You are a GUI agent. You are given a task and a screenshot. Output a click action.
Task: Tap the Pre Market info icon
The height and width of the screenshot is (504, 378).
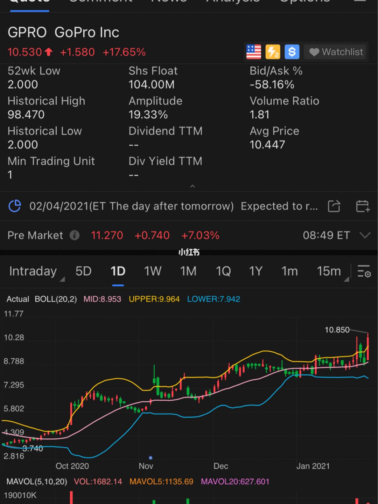[x=75, y=235]
